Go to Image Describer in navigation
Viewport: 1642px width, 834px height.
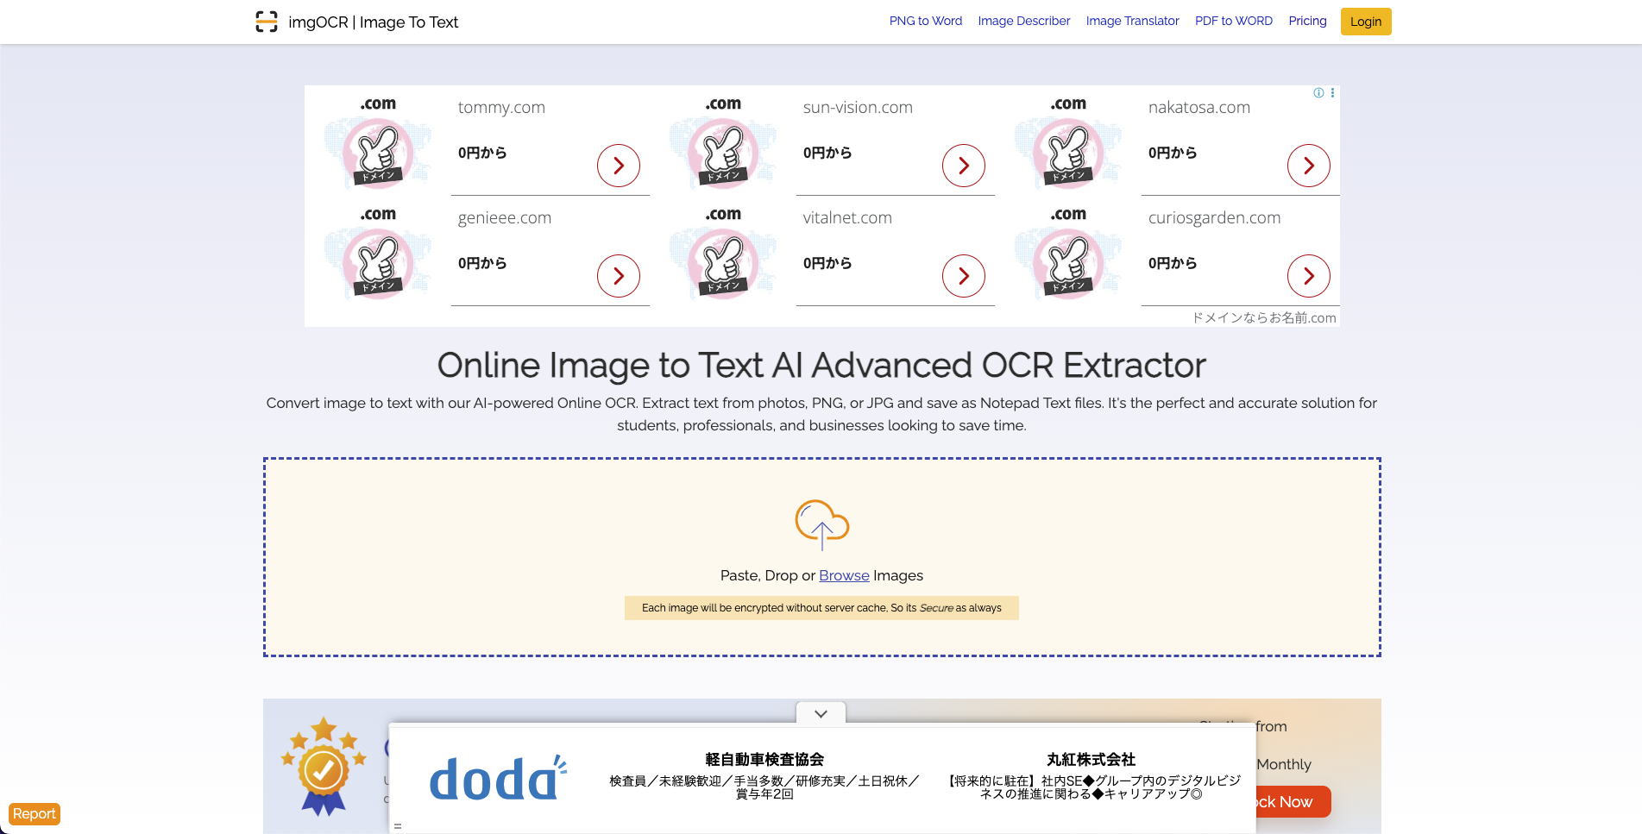[1023, 21]
